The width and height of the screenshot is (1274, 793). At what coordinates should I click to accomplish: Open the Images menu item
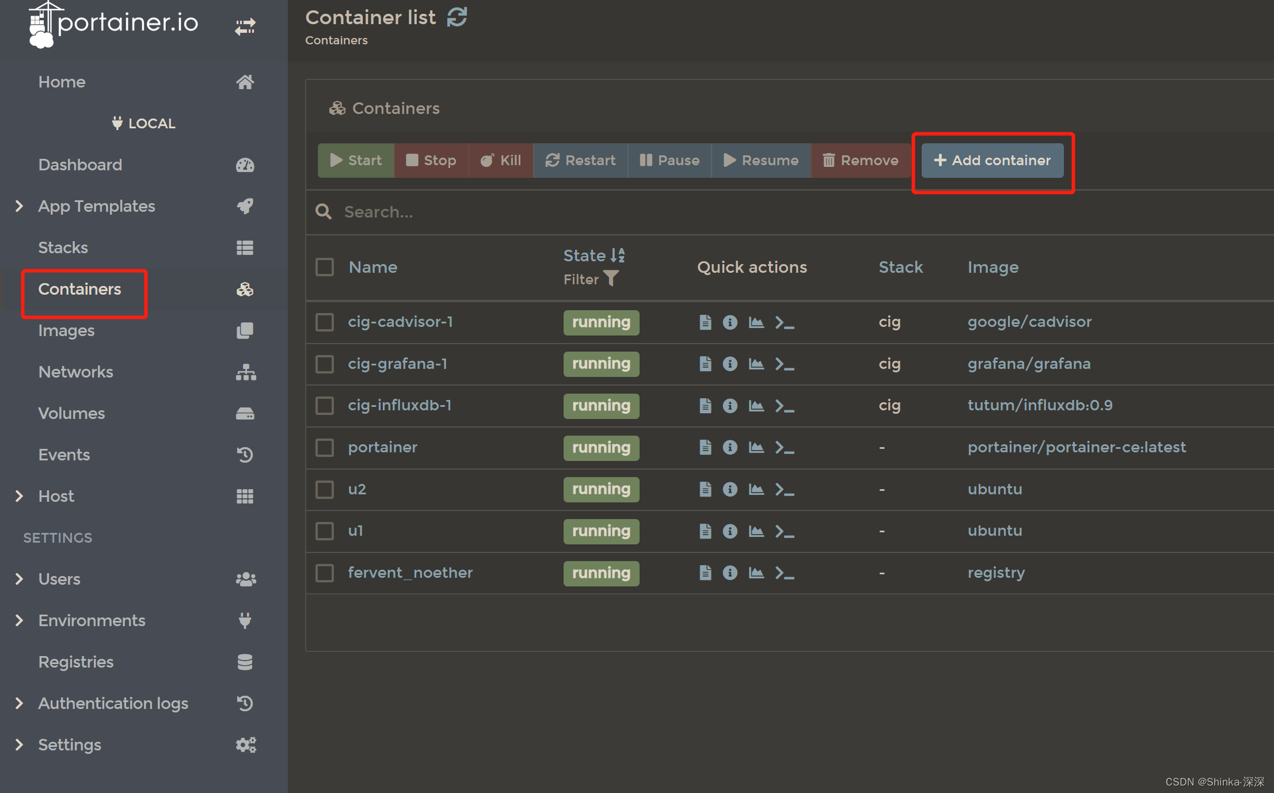(x=144, y=330)
